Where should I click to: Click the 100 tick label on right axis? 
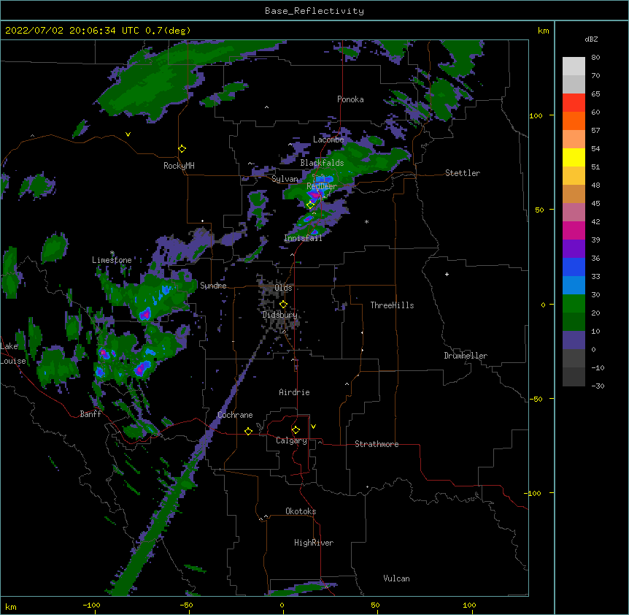tap(536, 115)
